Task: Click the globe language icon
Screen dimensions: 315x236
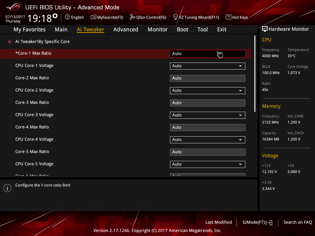Action: (67, 17)
